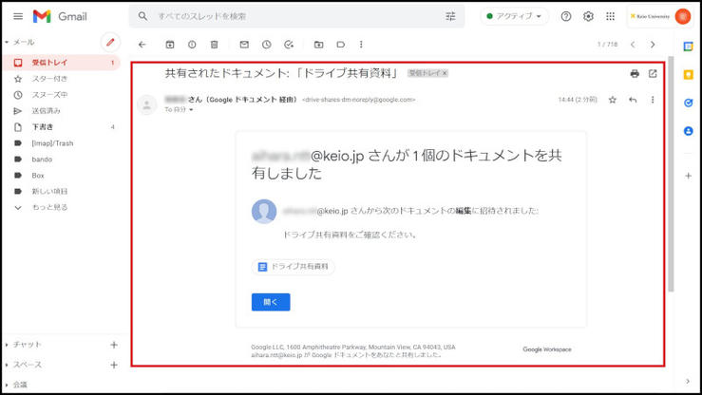Click the pencil compose mail icon
Image resolution: width=702 pixels, height=395 pixels.
click(110, 43)
